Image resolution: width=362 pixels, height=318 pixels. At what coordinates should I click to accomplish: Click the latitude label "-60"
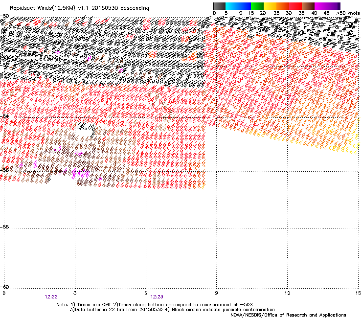tap(5, 287)
